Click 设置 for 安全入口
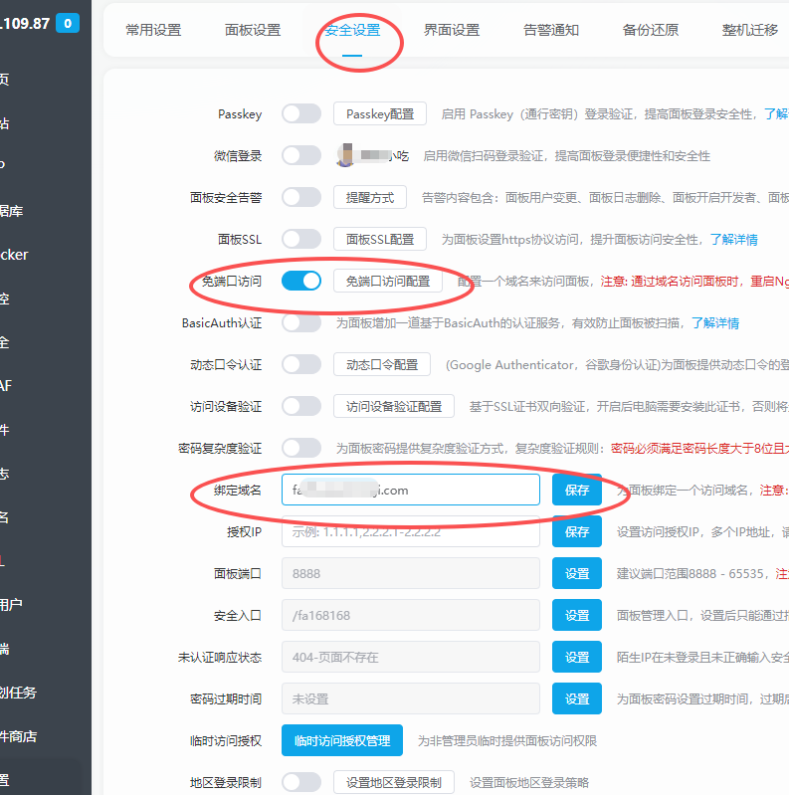The width and height of the screenshot is (789, 795). (577, 615)
